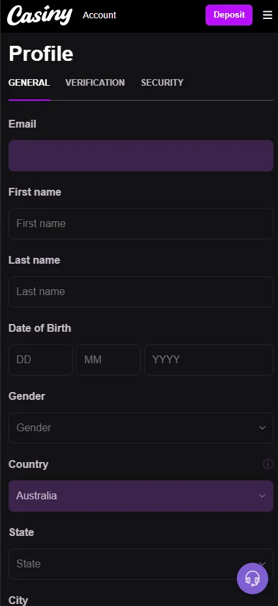The image size is (278, 606).
Task: Click the Email field
Action: 141,156
